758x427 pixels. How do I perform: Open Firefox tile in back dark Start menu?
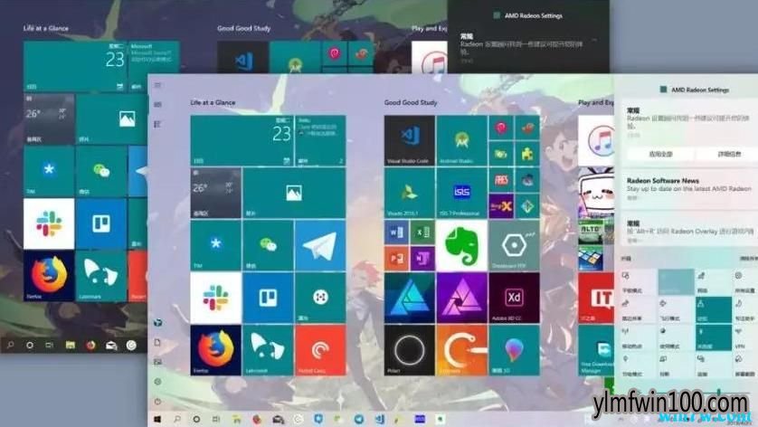(49, 276)
